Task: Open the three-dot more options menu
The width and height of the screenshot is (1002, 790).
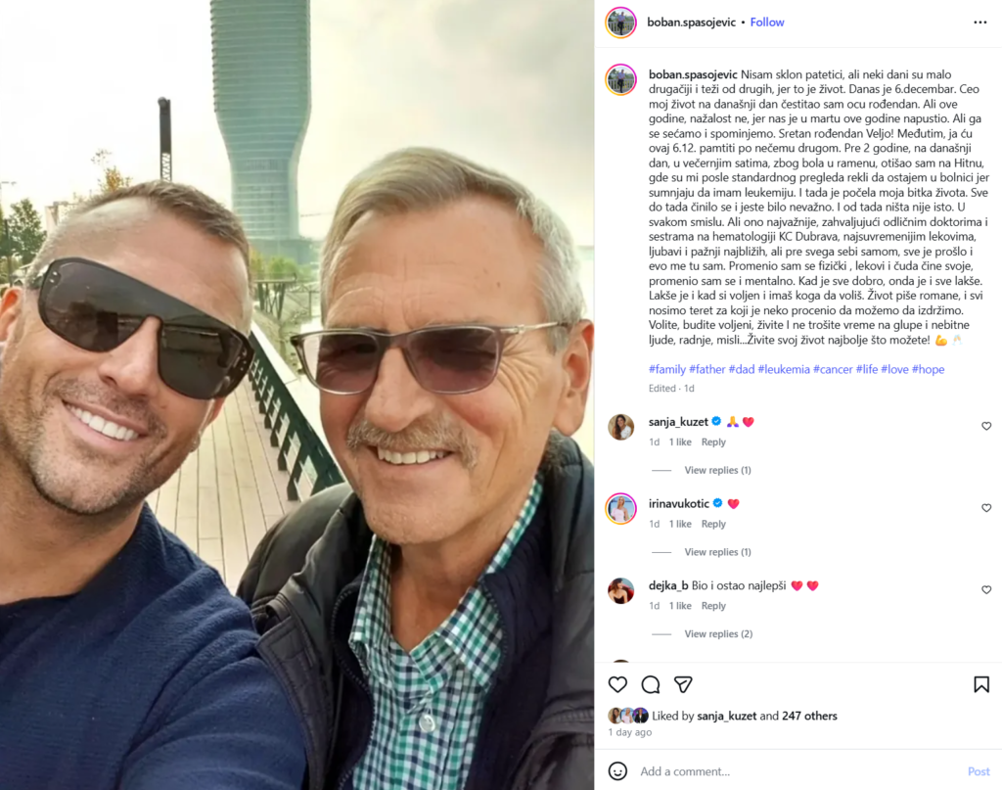Action: [979, 23]
